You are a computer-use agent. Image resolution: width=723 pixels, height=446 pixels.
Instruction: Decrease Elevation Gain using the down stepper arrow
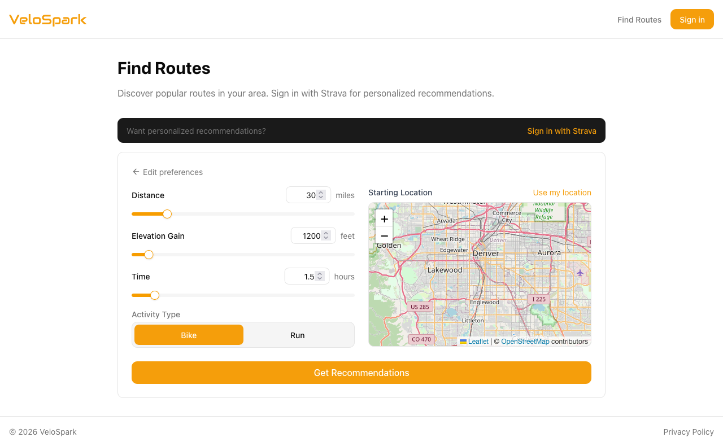tap(326, 238)
